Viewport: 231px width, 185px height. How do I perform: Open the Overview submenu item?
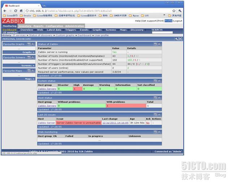[27, 30]
